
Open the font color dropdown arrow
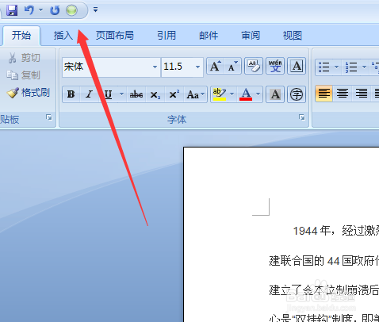(x=258, y=94)
